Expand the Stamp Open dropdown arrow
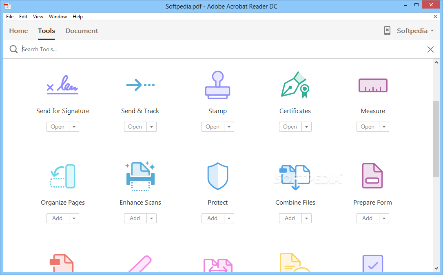Screen dimensions: 443x275 (229, 127)
